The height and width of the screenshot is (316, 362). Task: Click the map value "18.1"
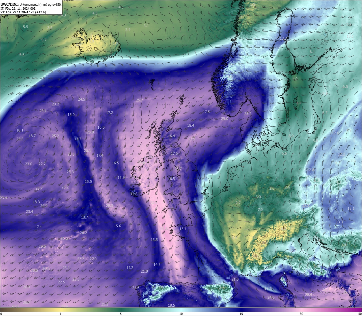pos(20,130)
